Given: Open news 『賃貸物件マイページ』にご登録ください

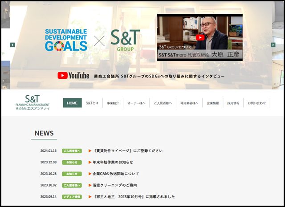Looking at the screenshot, I should 128,150.
